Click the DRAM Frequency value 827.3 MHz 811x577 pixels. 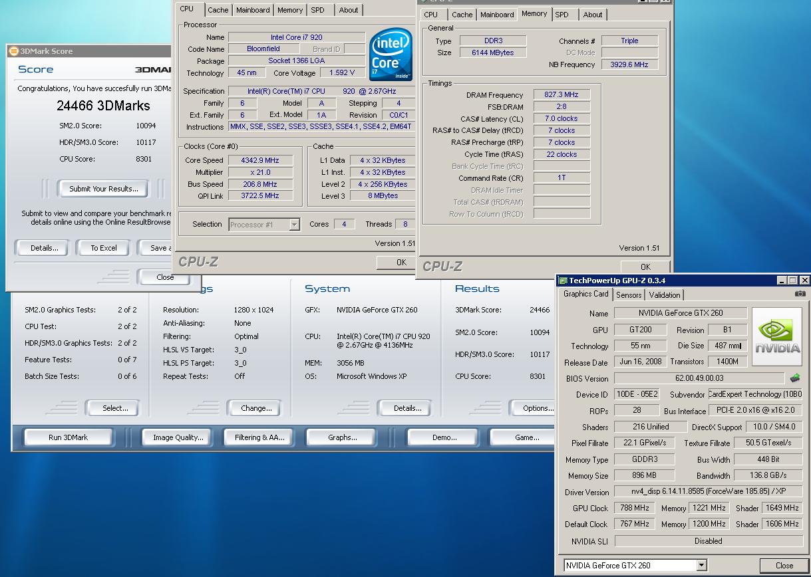562,95
